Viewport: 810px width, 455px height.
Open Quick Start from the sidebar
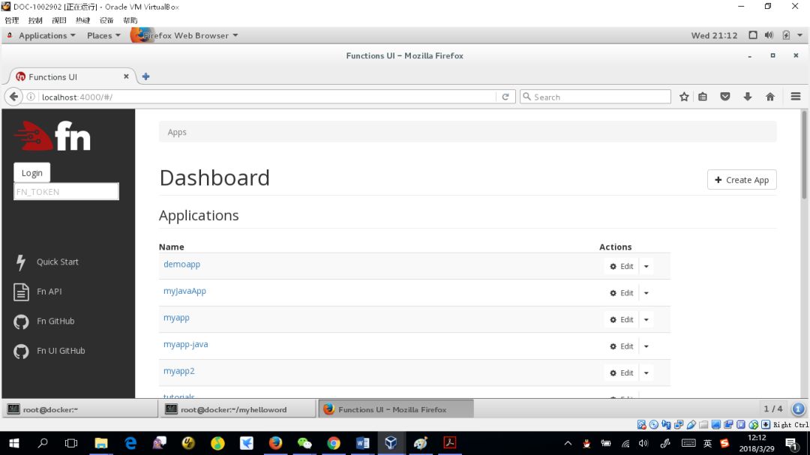(57, 262)
